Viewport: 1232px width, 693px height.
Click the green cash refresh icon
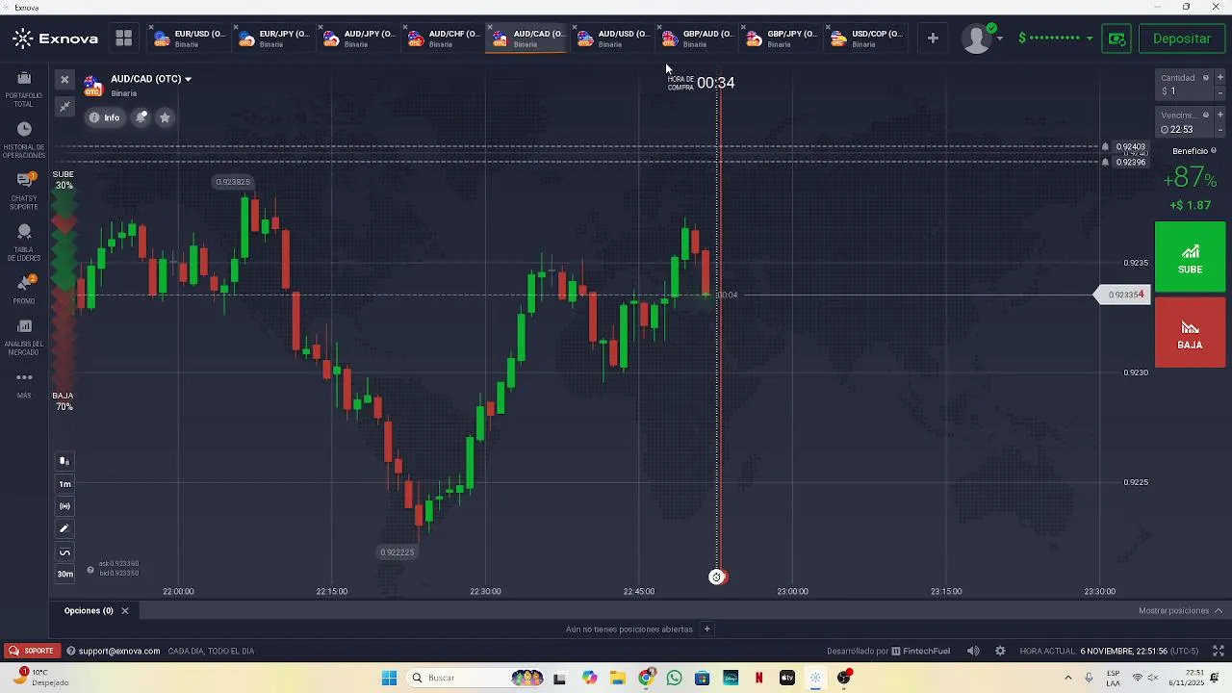(x=1116, y=38)
